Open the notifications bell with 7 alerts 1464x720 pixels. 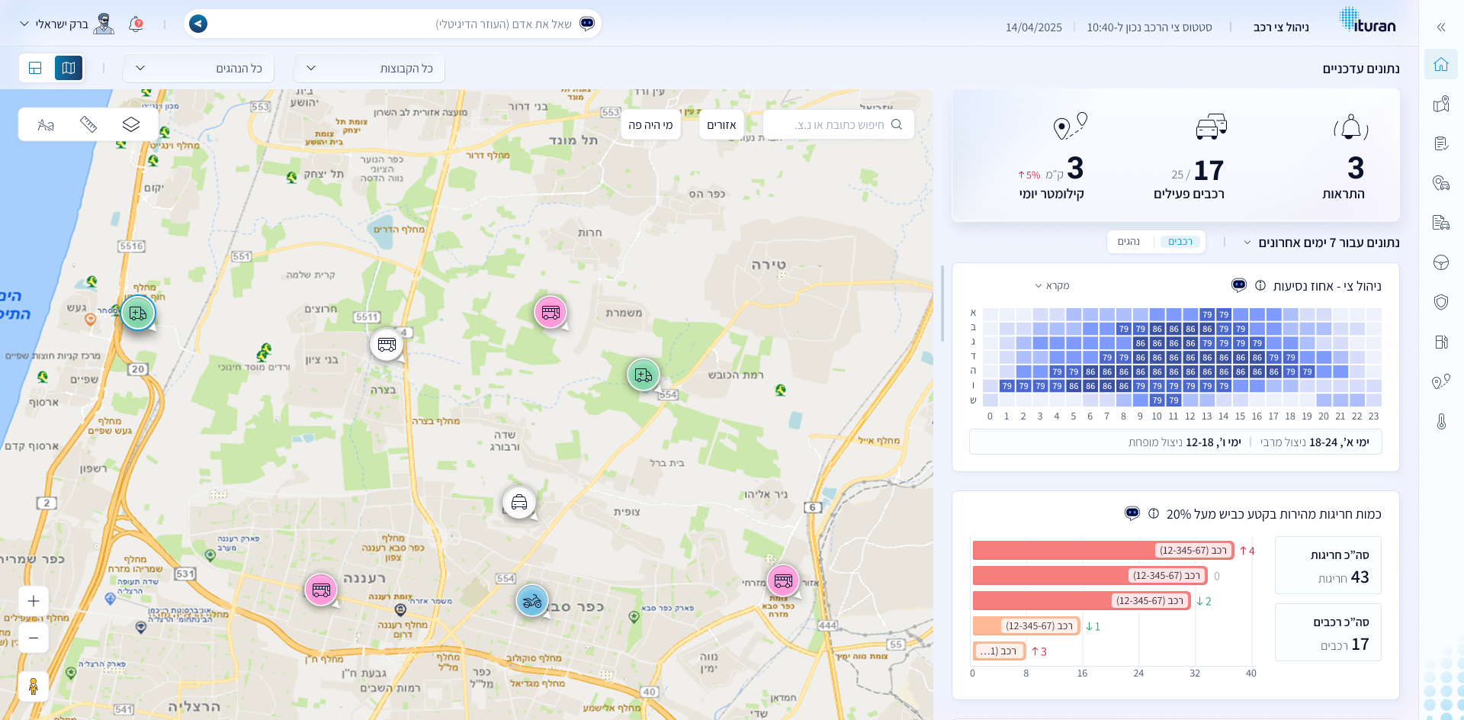click(136, 24)
